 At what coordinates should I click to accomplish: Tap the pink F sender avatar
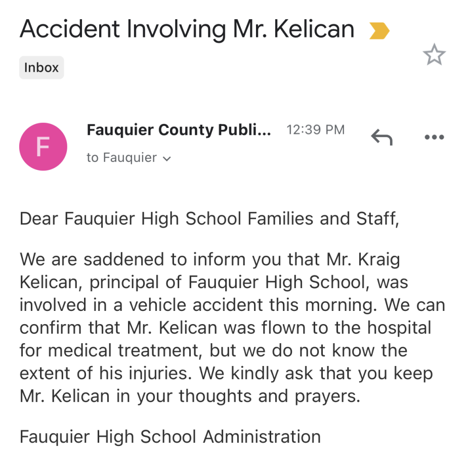pos(43,147)
